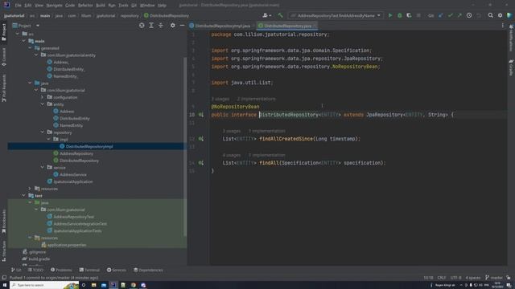Viewport: 515px width, 289px height.
Task: Expand all nodes in the Project panel
Action: pyautogui.click(x=151, y=26)
